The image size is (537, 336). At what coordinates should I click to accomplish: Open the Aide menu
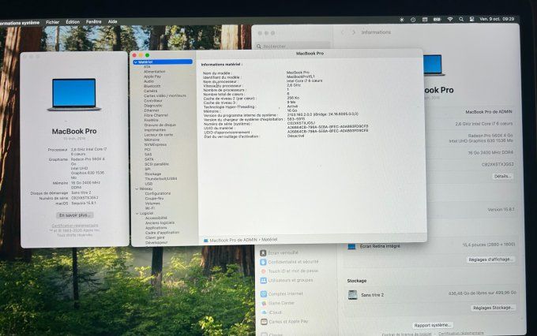113,21
